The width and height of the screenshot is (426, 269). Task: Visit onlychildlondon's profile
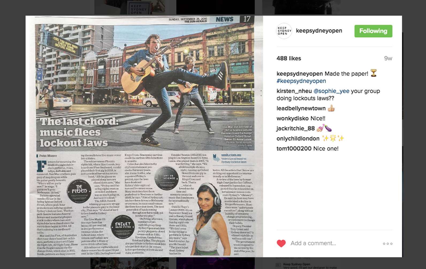[x=298, y=139]
